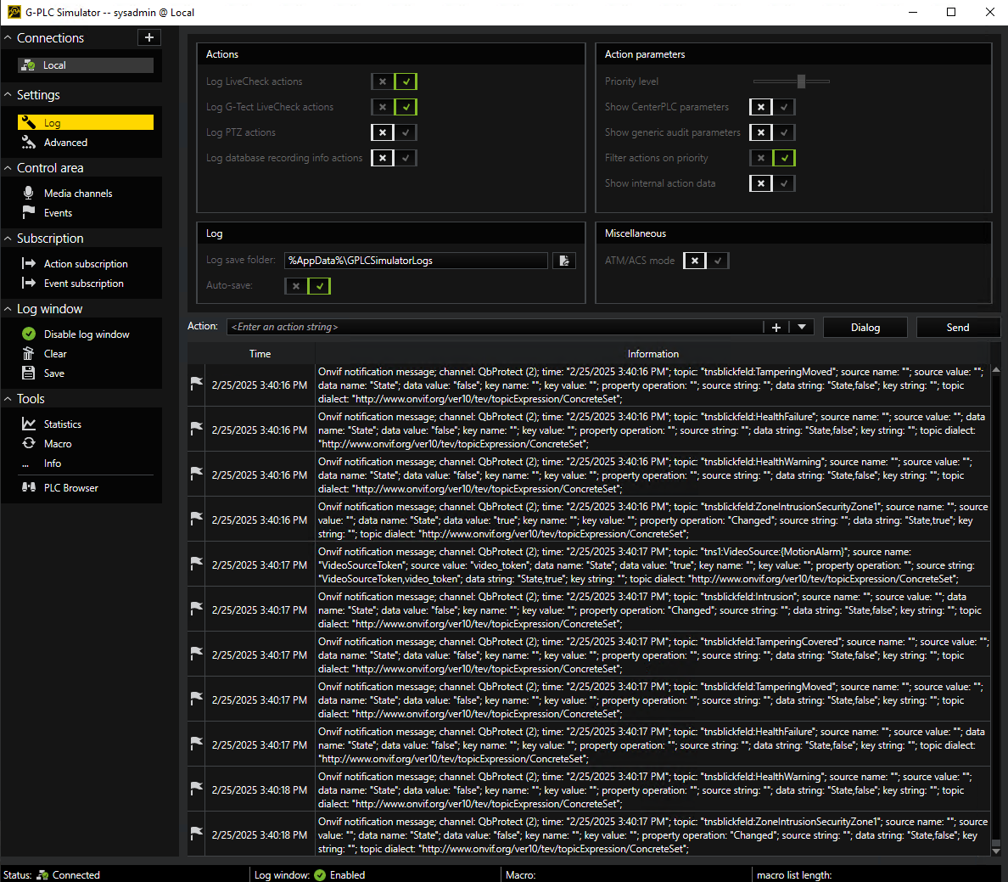Collapse the Settings section

[8, 95]
